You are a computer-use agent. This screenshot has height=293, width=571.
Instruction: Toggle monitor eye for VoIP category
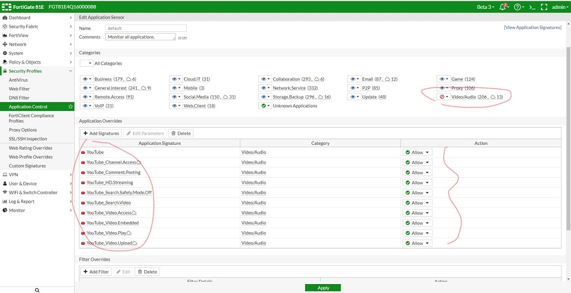[x=86, y=106]
